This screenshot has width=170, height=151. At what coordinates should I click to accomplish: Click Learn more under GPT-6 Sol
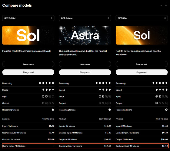[142, 64]
